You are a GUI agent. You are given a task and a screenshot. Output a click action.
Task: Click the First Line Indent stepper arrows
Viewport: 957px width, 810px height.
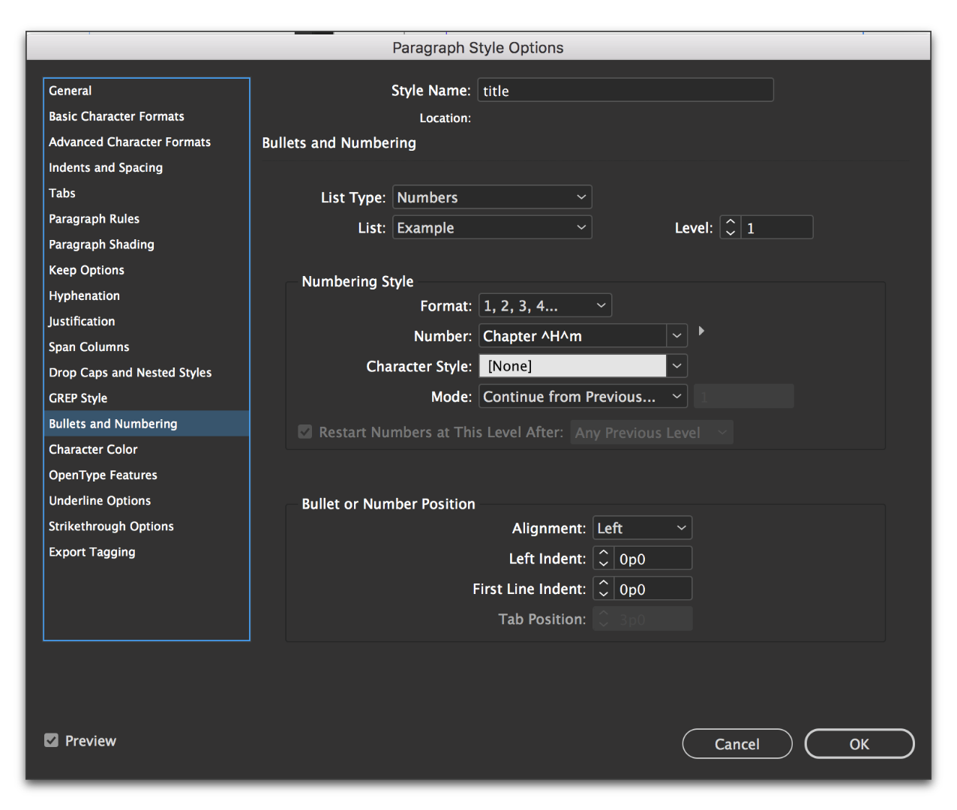click(x=604, y=589)
